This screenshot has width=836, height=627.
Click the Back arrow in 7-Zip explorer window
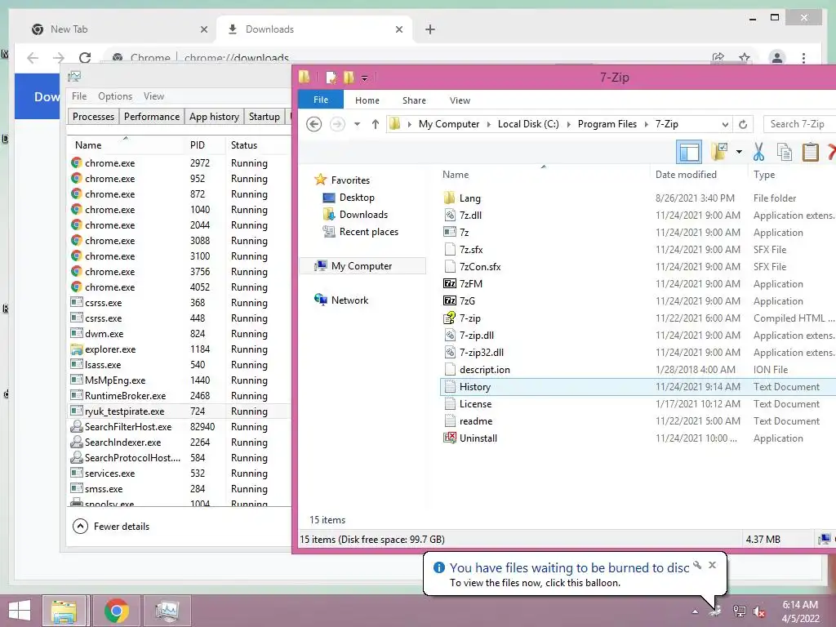click(314, 124)
